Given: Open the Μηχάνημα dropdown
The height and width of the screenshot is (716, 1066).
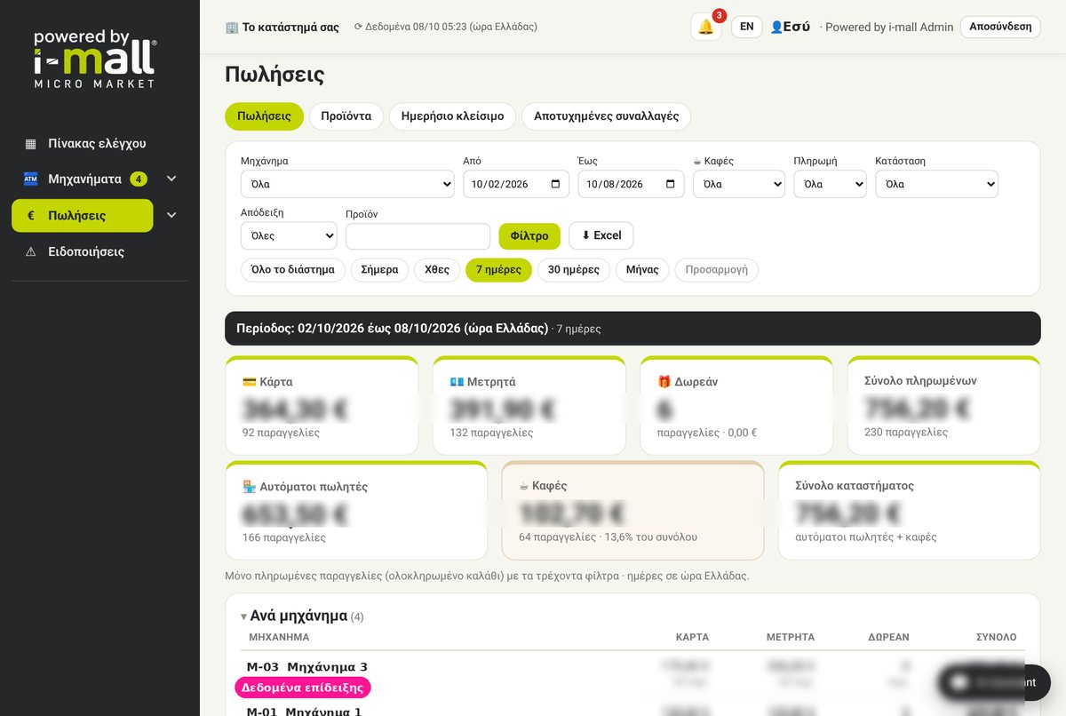Looking at the screenshot, I should pyautogui.click(x=347, y=184).
